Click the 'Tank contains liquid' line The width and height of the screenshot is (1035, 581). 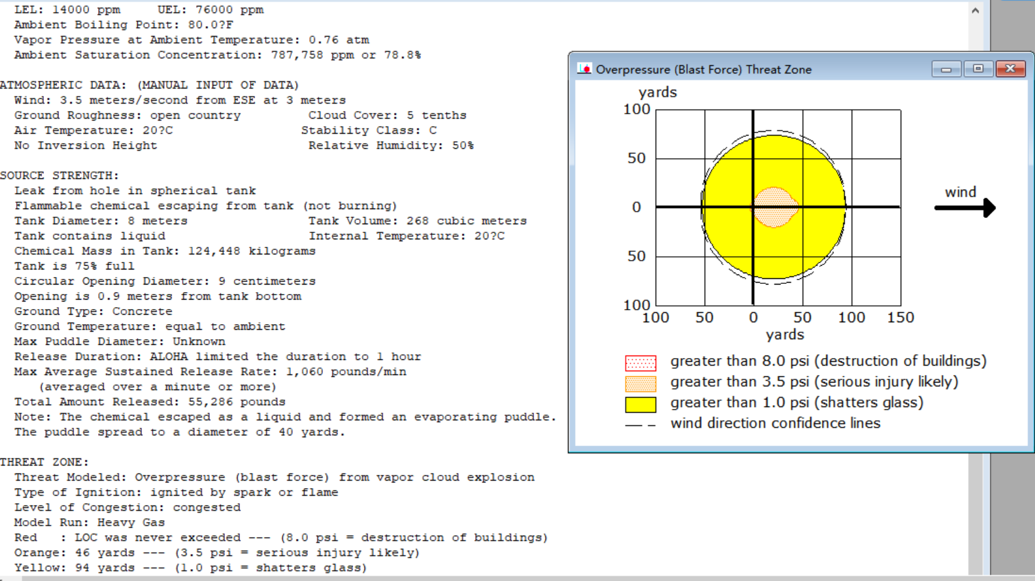[90, 236]
